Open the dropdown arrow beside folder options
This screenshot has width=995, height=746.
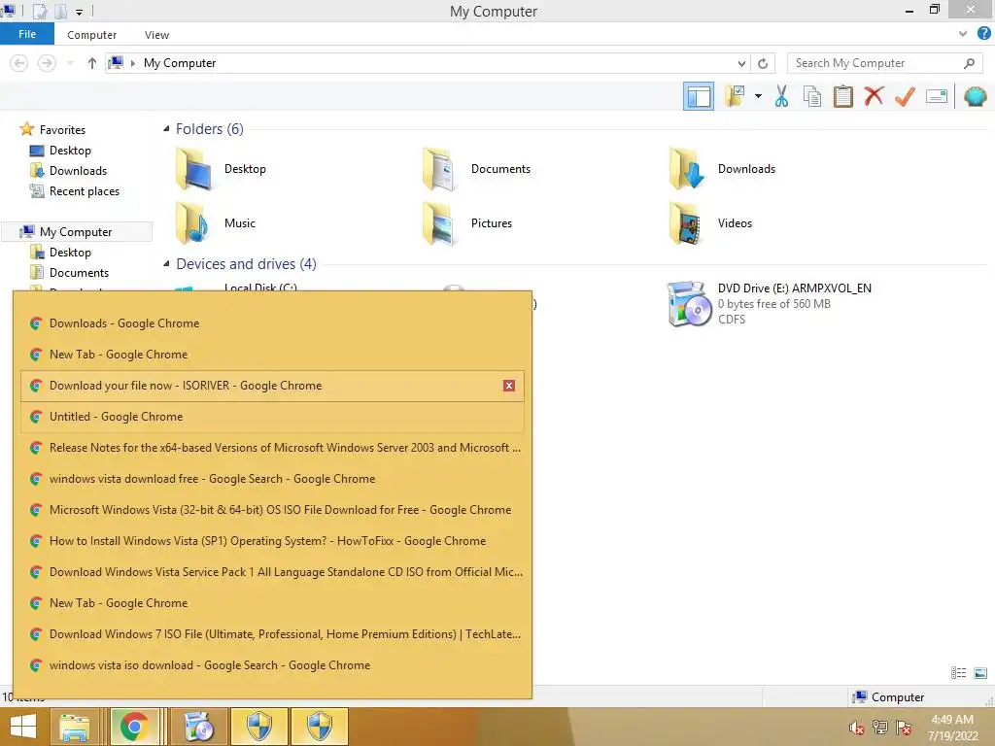click(758, 96)
